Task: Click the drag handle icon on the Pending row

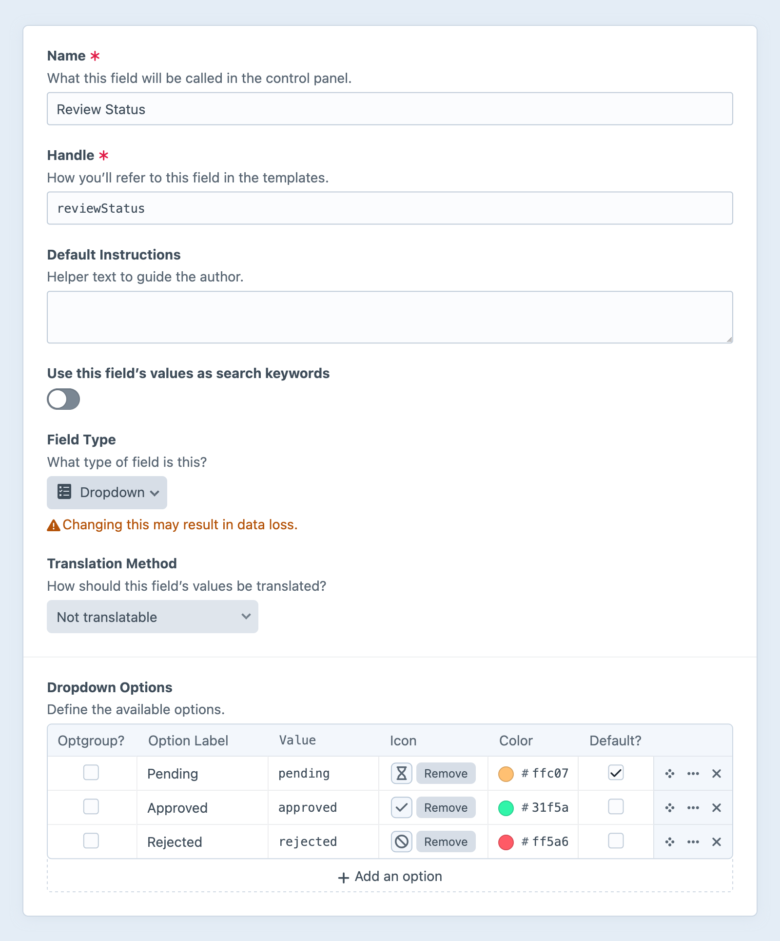Action: [x=669, y=773]
